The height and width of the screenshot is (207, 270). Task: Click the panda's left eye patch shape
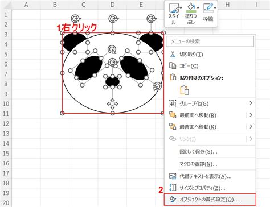tap(88, 68)
